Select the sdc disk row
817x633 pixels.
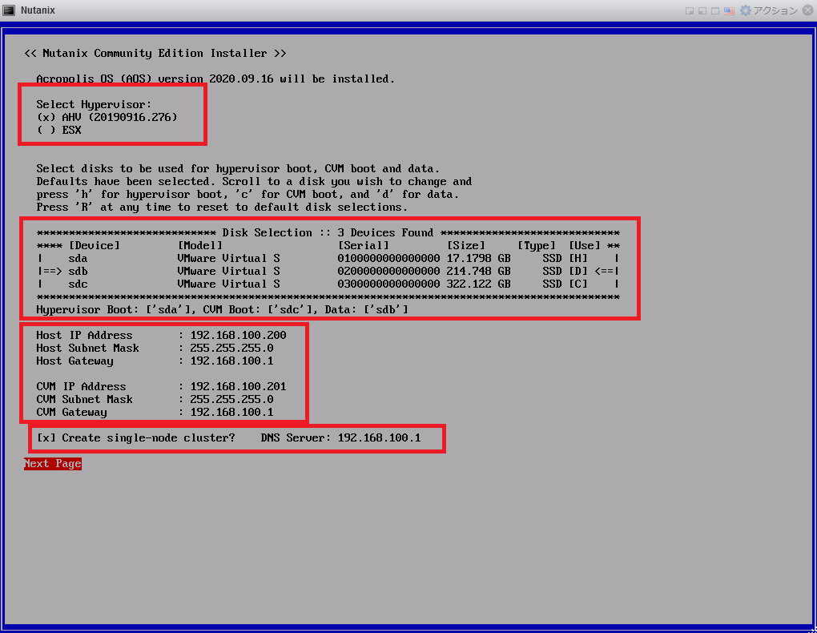coord(328,284)
